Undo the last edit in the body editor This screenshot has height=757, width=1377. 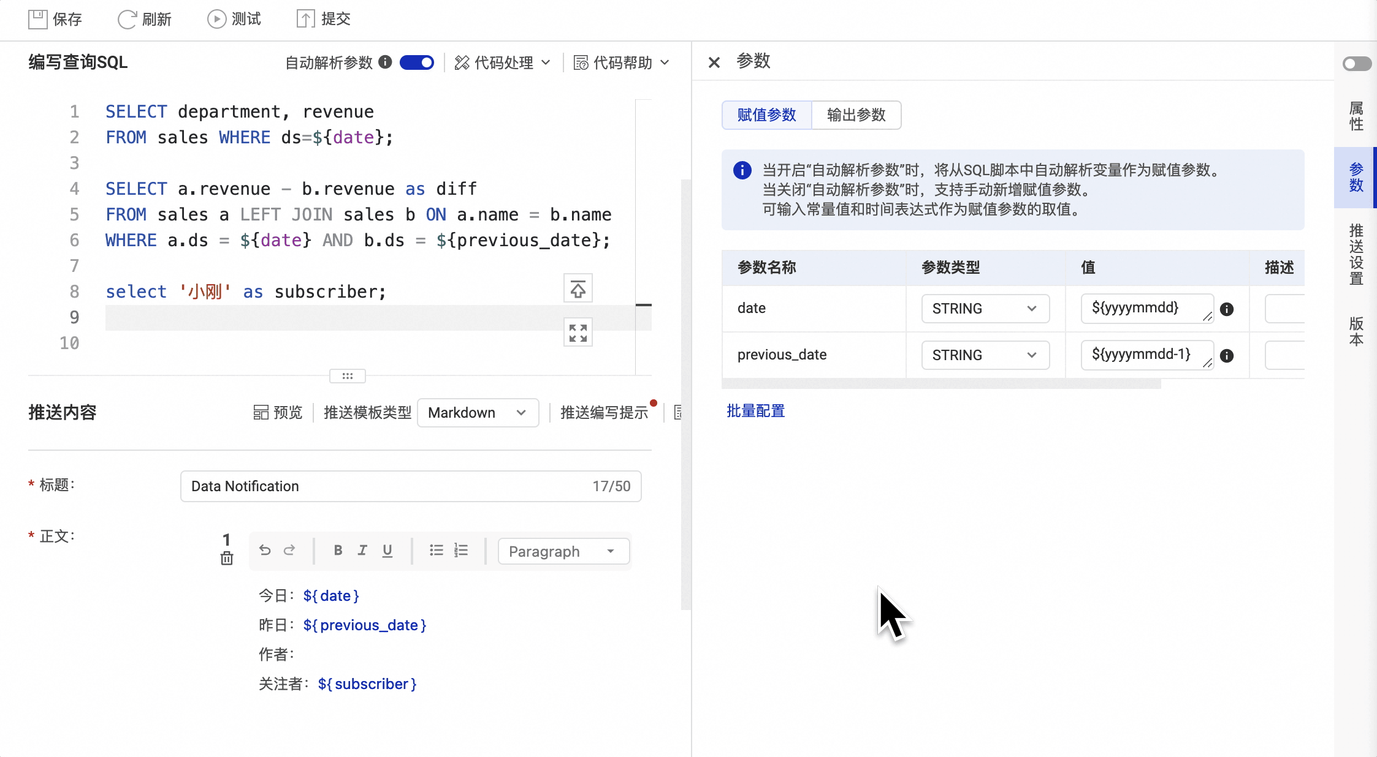[x=265, y=550]
